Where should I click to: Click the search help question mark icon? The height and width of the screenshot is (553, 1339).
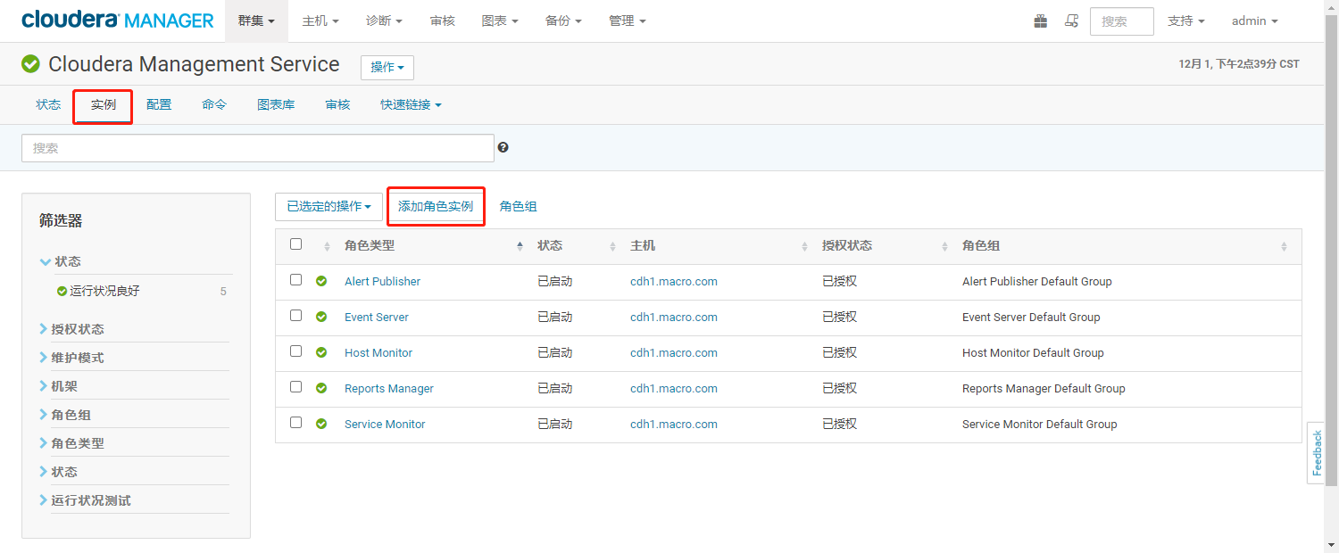click(503, 147)
